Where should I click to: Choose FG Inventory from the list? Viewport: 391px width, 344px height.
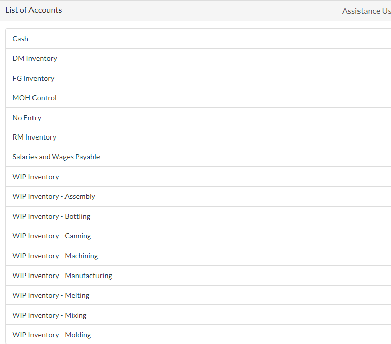click(x=198, y=78)
